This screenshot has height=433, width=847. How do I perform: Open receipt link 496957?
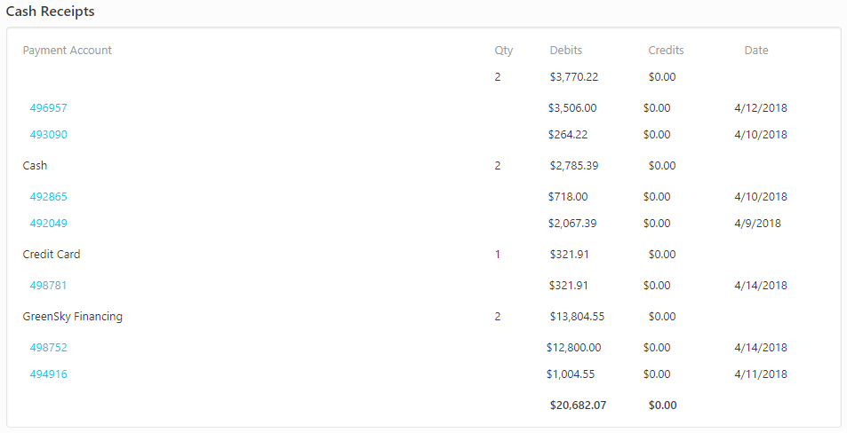[48, 108]
